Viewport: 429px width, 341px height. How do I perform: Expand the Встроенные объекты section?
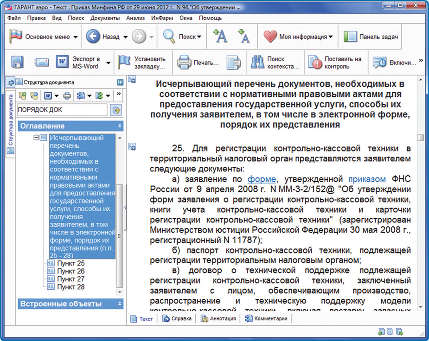(x=120, y=304)
